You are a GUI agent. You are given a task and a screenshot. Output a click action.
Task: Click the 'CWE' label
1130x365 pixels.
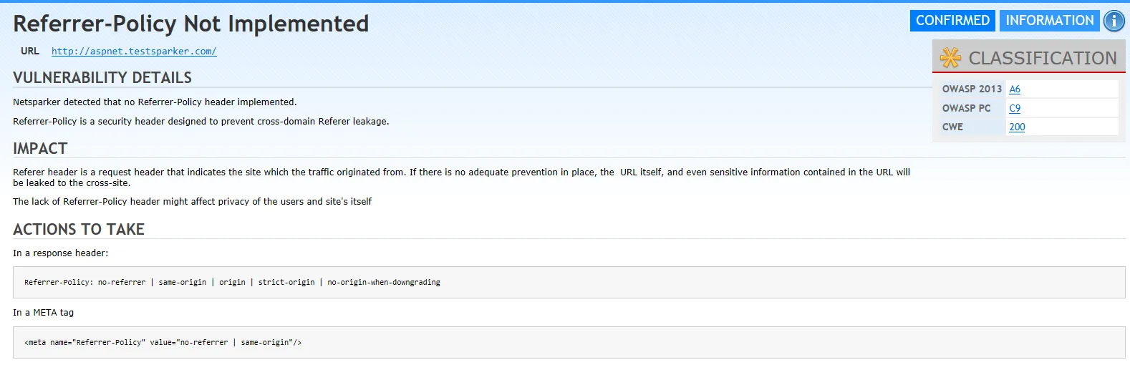point(952,127)
